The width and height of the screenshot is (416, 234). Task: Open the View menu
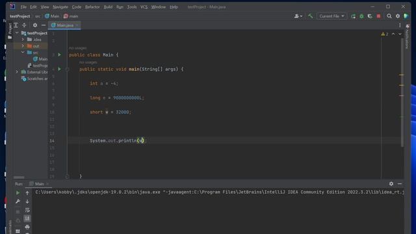(45, 7)
